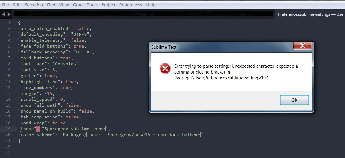Click the "font_size" key
Screen dimensions: 345x158
pos(33,70)
